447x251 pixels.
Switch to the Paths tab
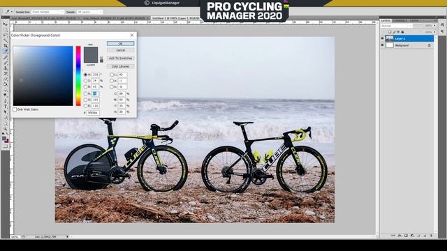[x=414, y=21]
